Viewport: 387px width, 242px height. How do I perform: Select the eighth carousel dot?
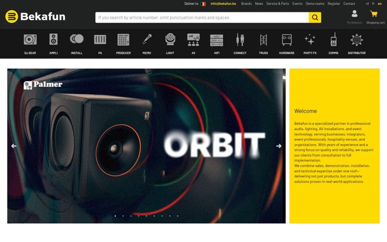[170, 216]
